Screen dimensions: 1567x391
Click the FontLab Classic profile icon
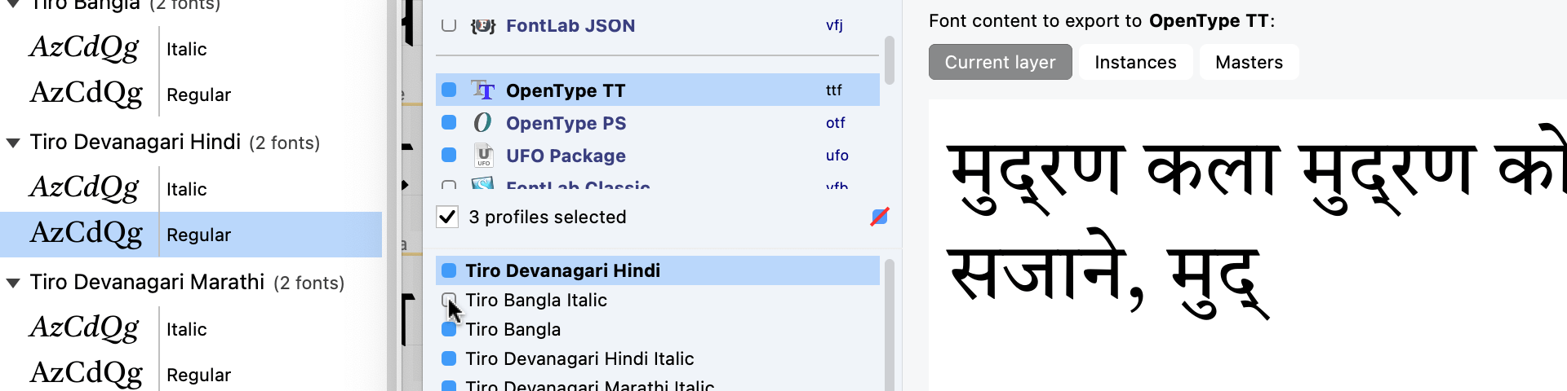[x=483, y=184]
